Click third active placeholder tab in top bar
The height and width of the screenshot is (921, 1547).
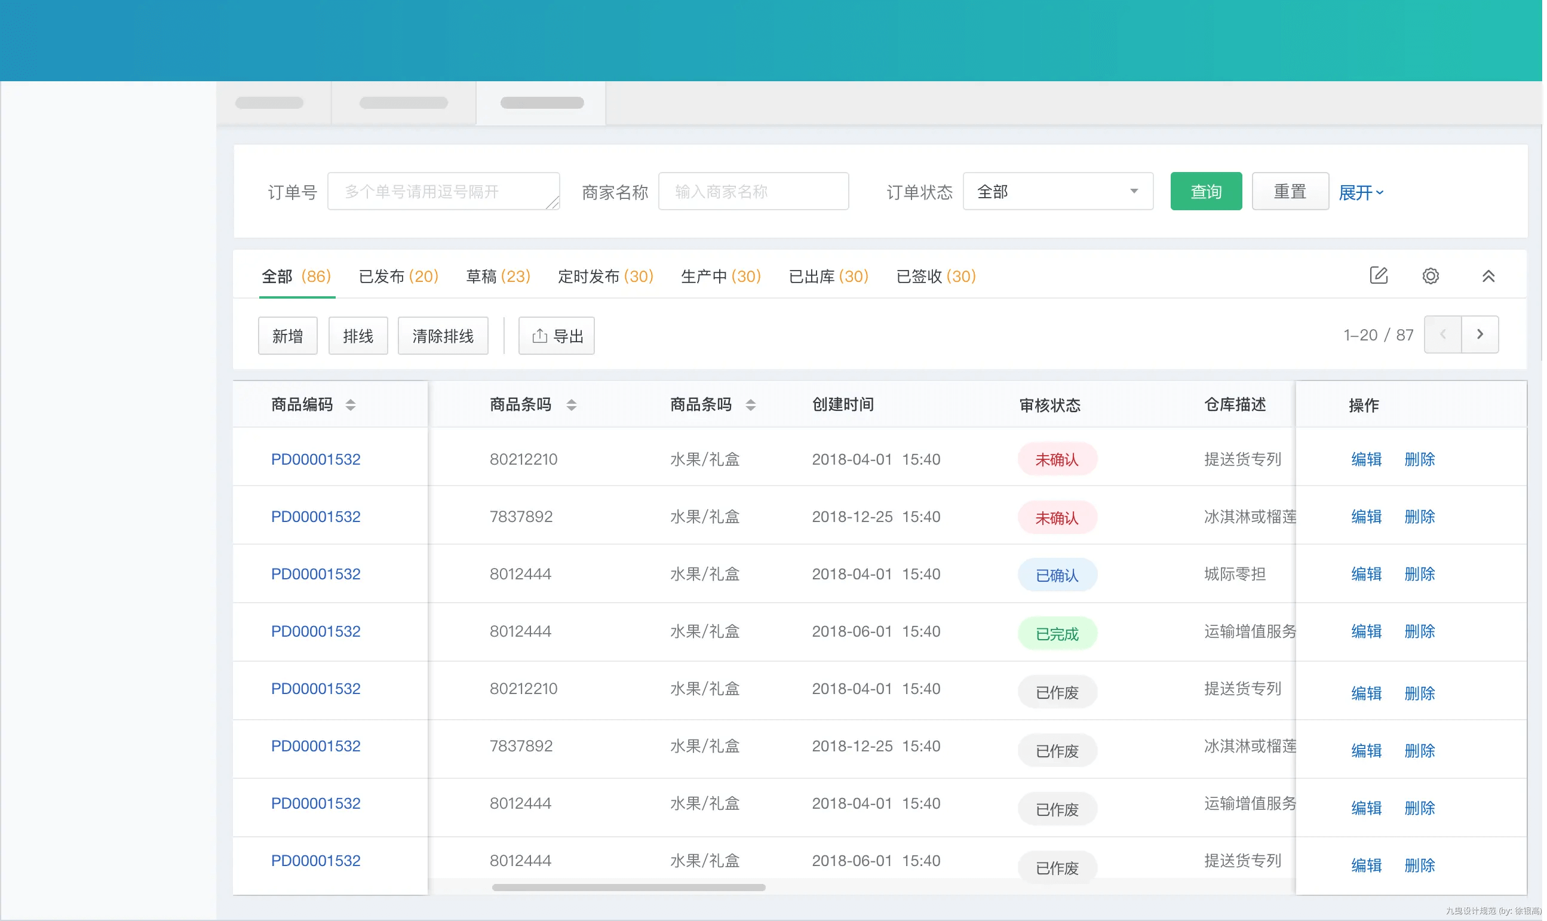pos(541,103)
